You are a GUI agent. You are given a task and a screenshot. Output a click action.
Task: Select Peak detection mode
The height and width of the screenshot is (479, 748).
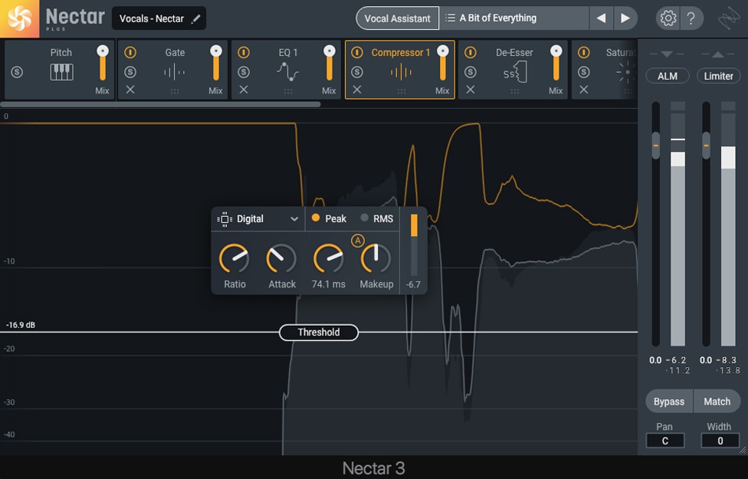click(x=329, y=218)
